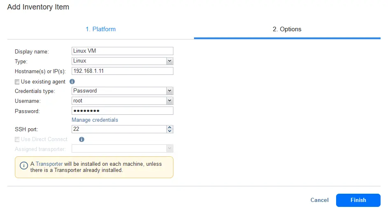
Task: Click into the Display name field
Action: [122, 51]
